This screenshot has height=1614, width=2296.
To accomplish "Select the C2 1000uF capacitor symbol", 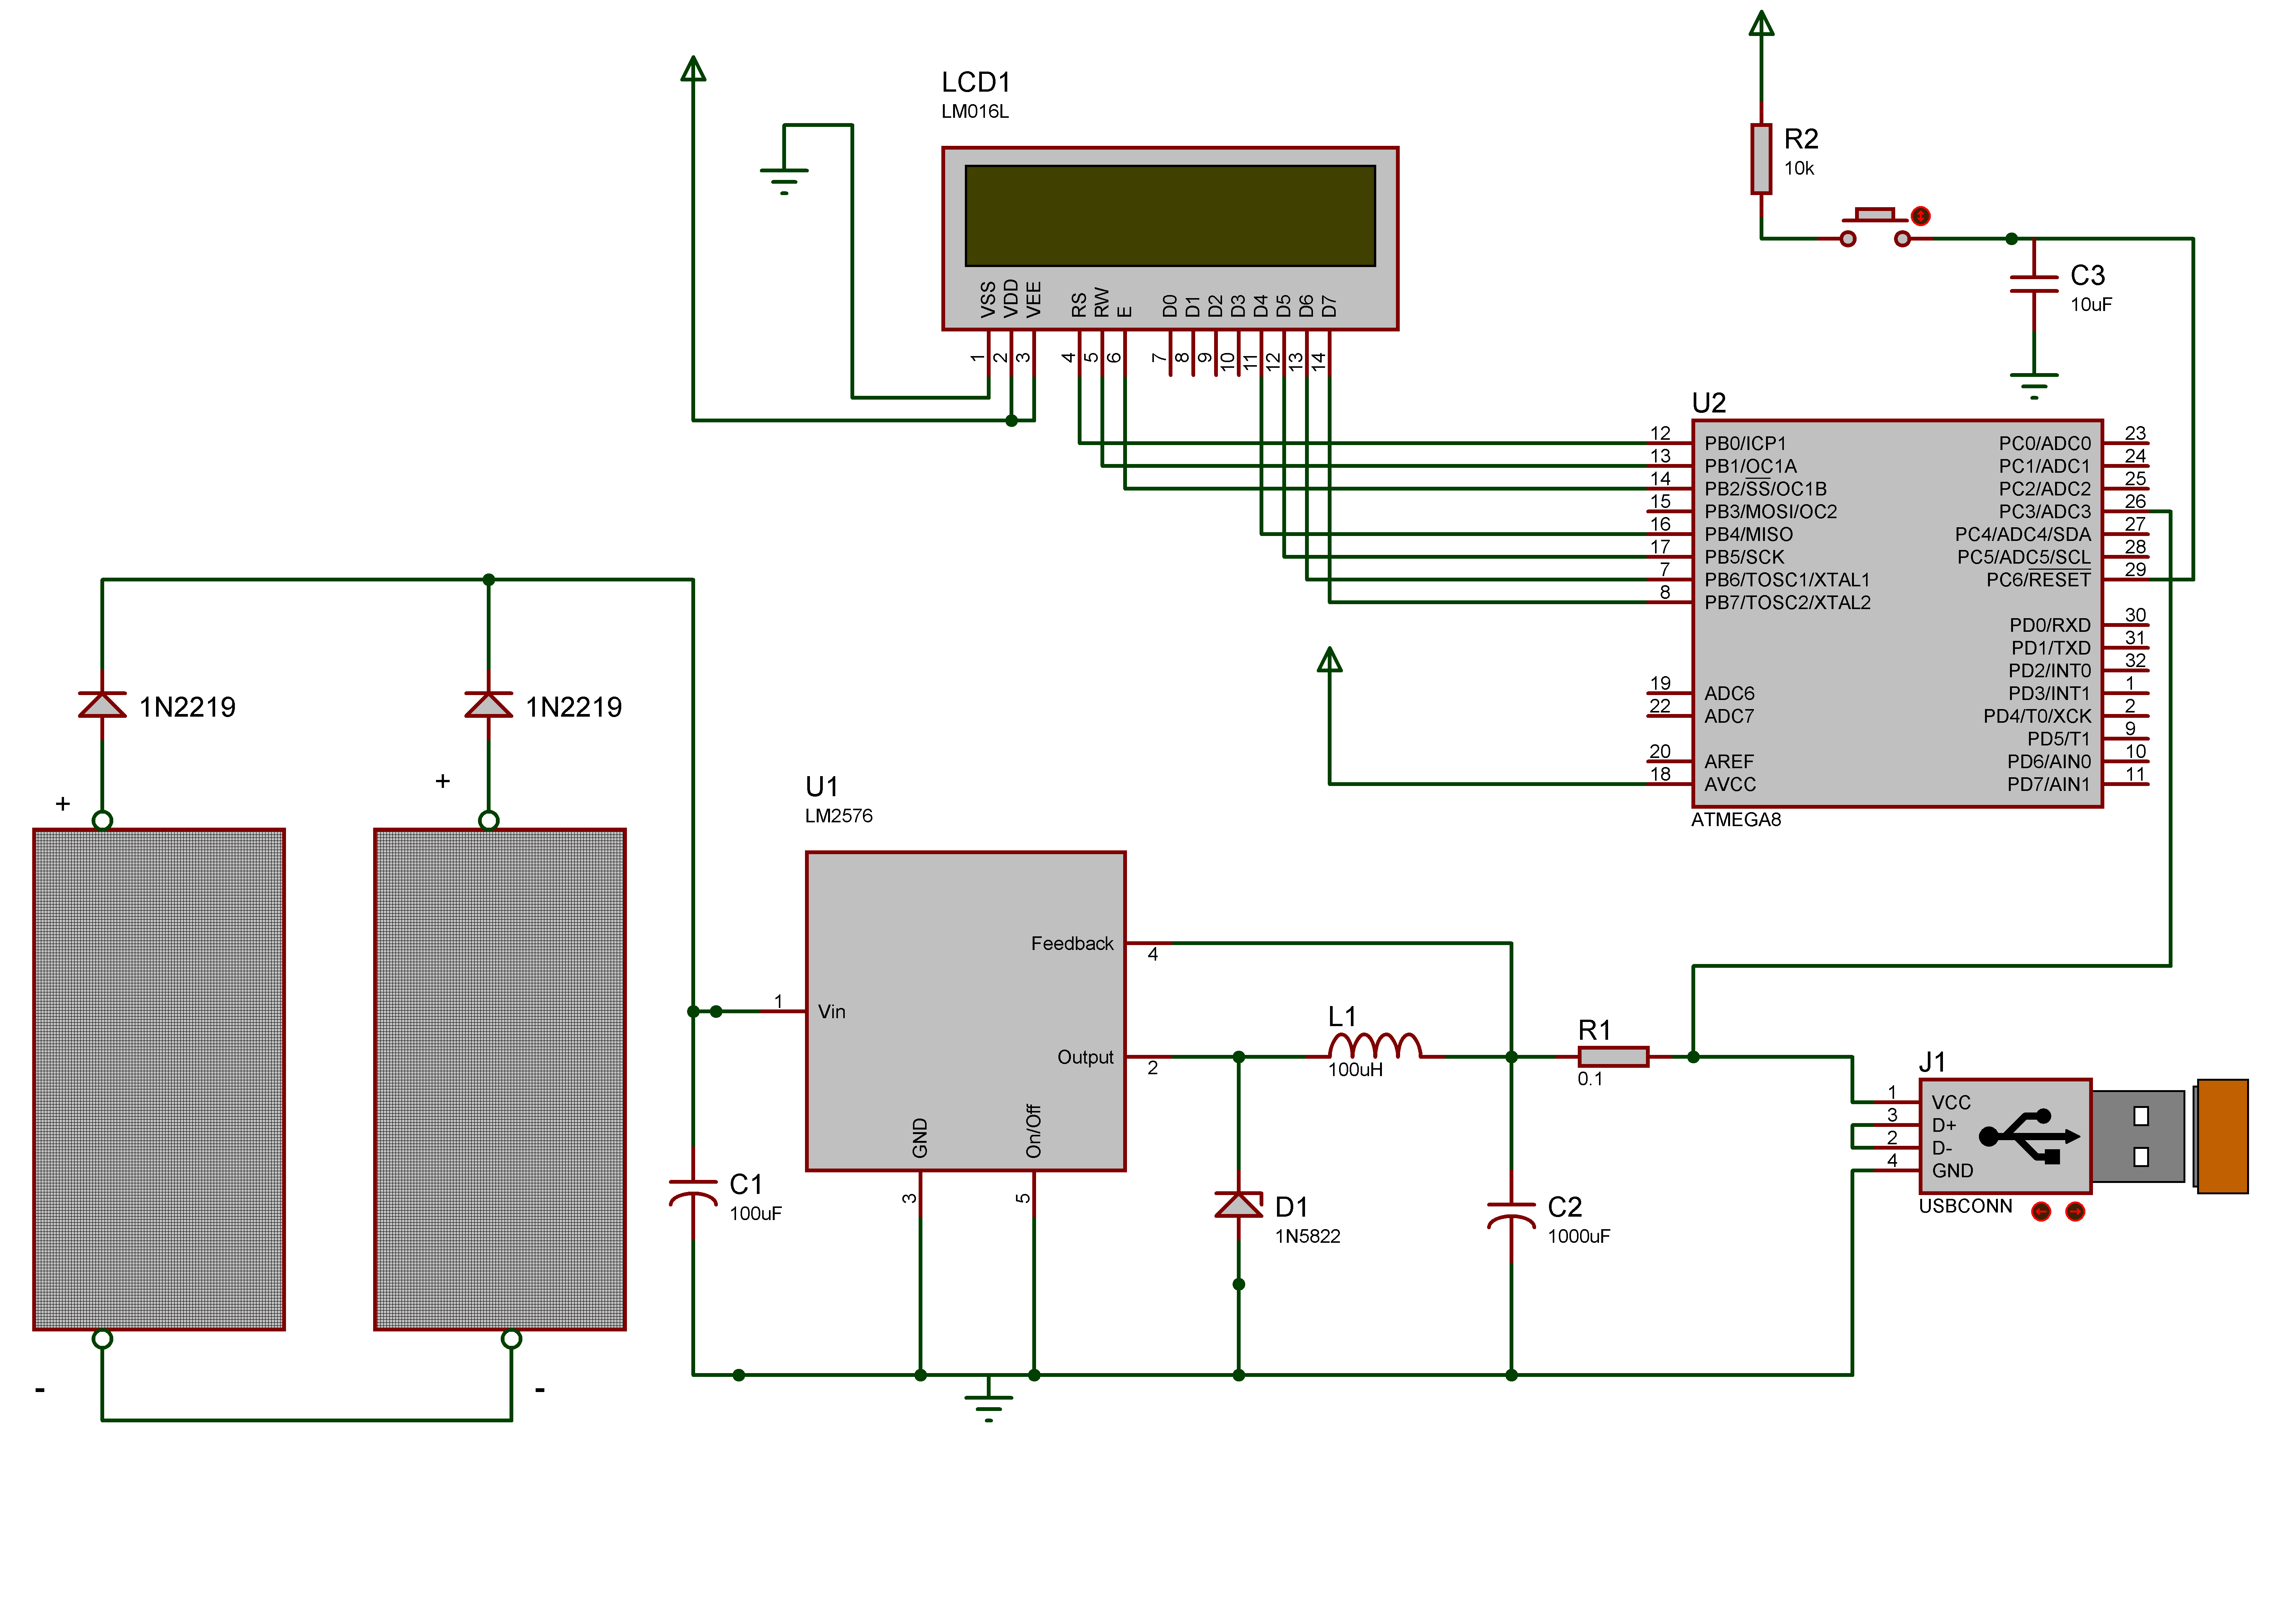I will coord(1511,1216).
